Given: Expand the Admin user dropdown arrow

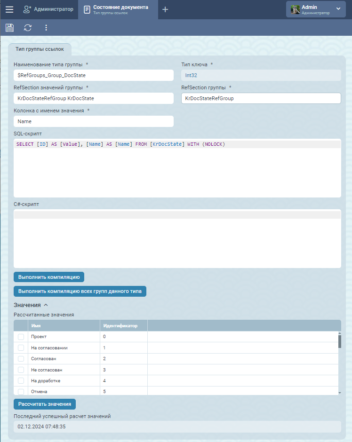Looking at the screenshot, I should click(338, 9).
